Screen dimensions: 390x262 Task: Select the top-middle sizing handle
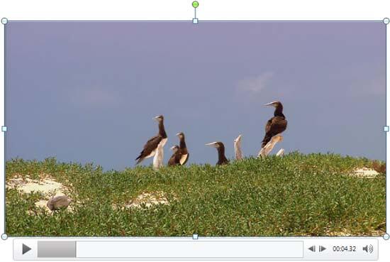click(x=195, y=21)
